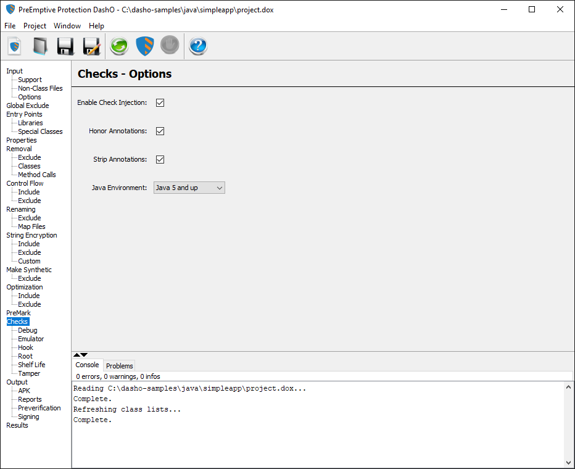This screenshot has height=469, width=575.
Task: Select Custom under String Encryption
Action: [30, 261]
